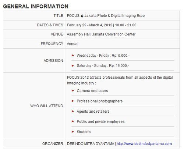Click the February 29 - March 4, 2012 dates text
The width and height of the screenshot is (184, 150).
coord(89,25)
